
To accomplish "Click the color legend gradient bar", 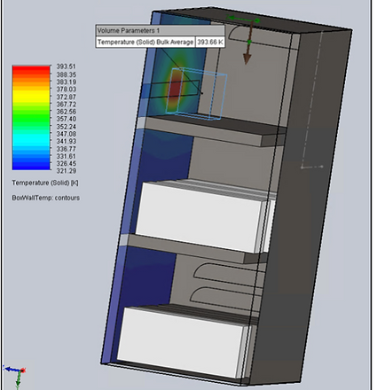I will [31, 118].
